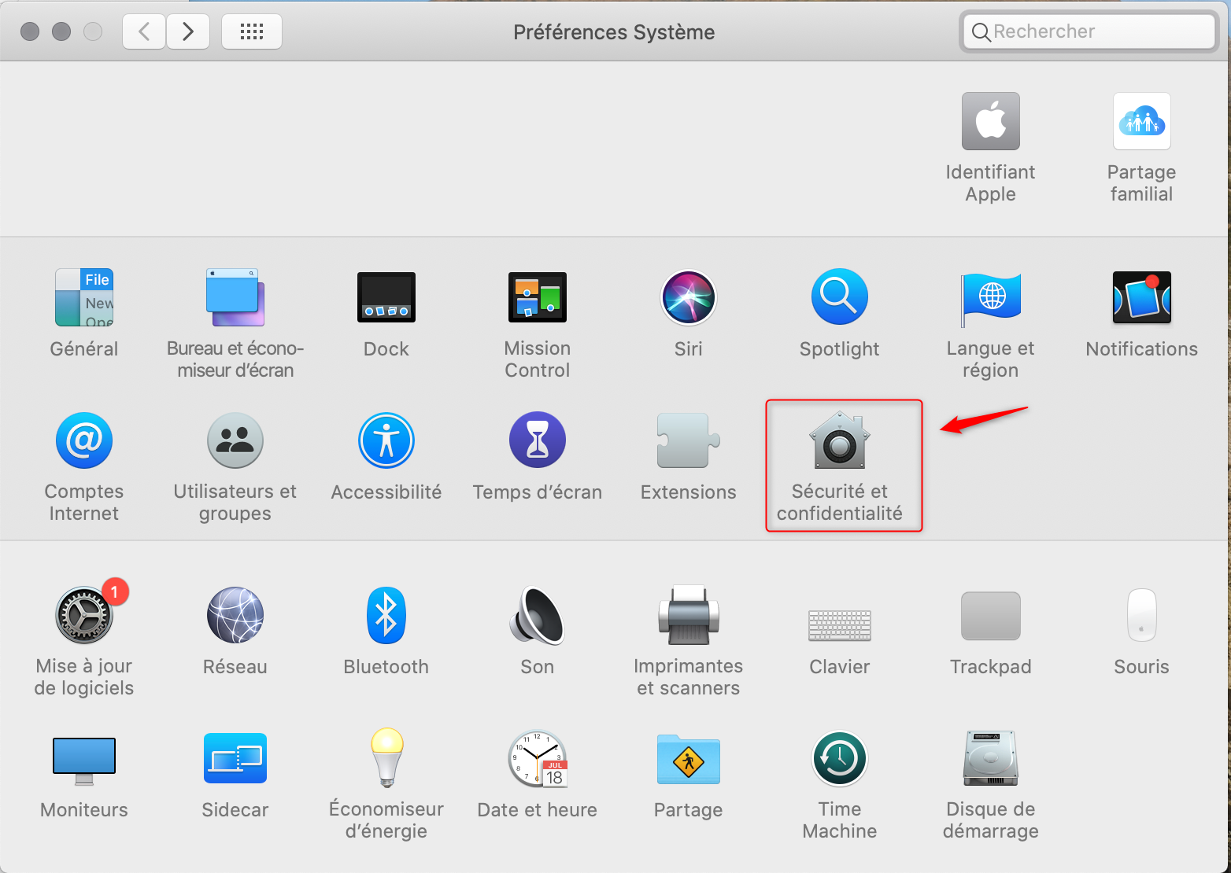1231x873 pixels.
Task: Open Mise à jour de logiciels
Action: coord(83,615)
